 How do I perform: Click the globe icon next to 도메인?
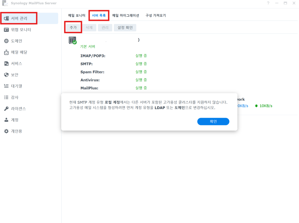pos(6,41)
